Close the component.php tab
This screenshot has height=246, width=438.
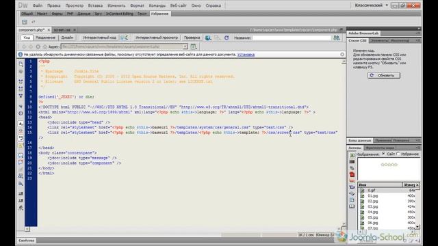pos(49,30)
